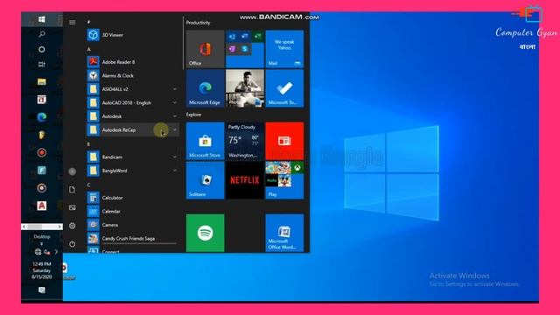560x315 pixels.
Task: Open the Action Center notification icon
Action: (42, 290)
